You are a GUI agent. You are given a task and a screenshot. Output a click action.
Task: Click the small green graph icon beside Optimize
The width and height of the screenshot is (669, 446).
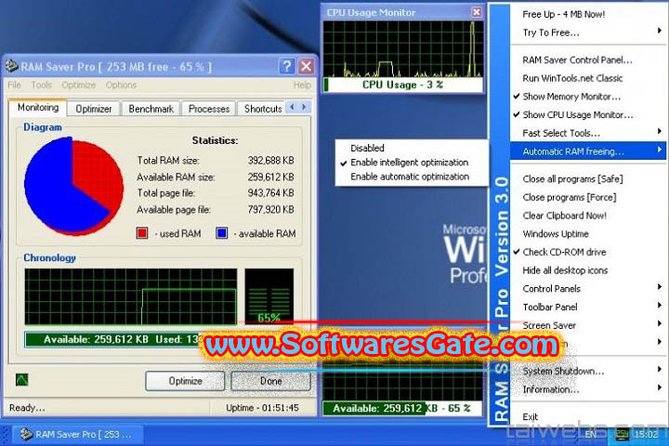point(21,379)
